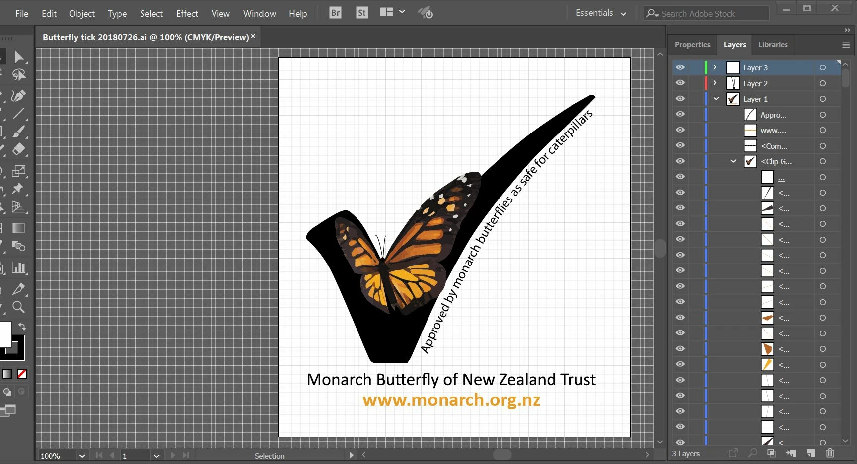Click the Gradient swatch below Fill/Stroke

[7, 374]
